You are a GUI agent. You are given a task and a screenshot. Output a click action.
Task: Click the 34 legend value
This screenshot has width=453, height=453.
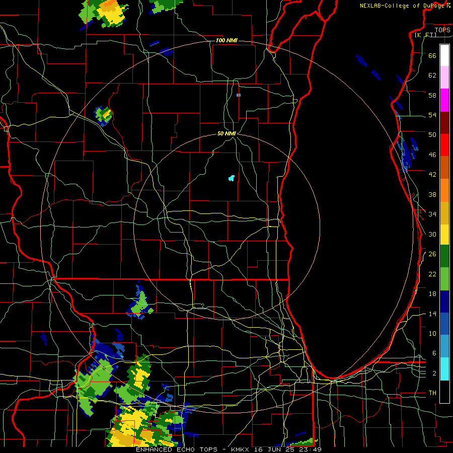tap(432, 214)
